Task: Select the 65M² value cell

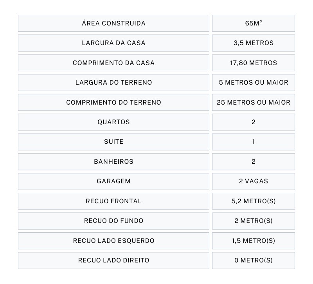Action: click(253, 23)
